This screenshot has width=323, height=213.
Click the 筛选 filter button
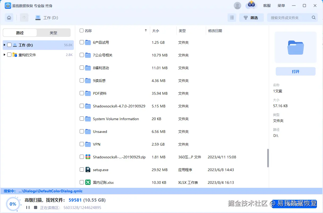pyautogui.click(x=251, y=18)
